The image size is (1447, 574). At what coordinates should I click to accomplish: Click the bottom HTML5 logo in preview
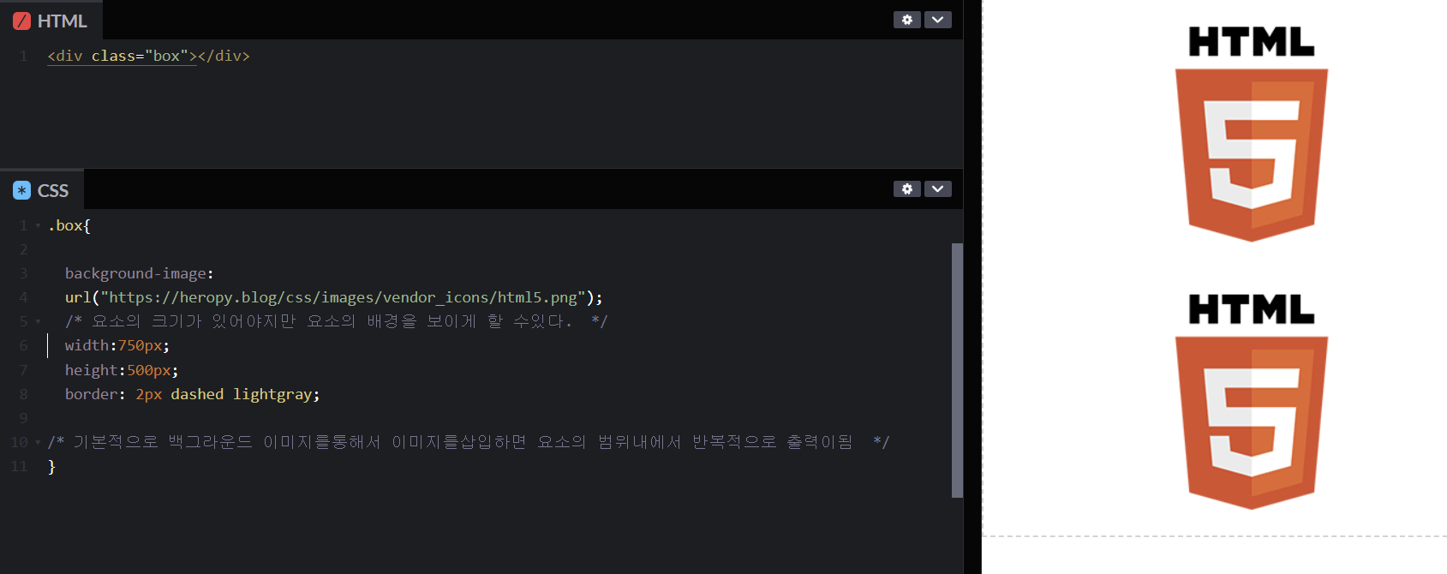click(1251, 401)
